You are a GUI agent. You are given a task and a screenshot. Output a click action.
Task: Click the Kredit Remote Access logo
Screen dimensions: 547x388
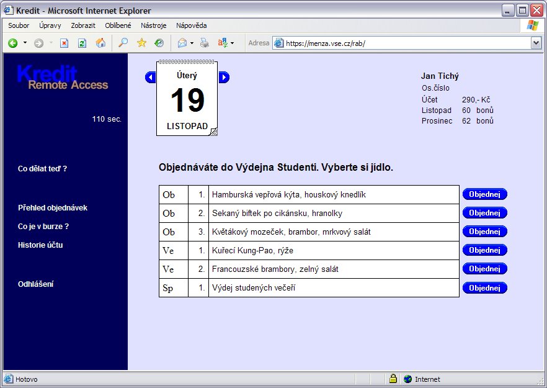coord(63,78)
